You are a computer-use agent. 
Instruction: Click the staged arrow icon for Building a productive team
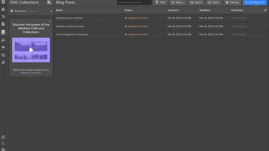126,26
